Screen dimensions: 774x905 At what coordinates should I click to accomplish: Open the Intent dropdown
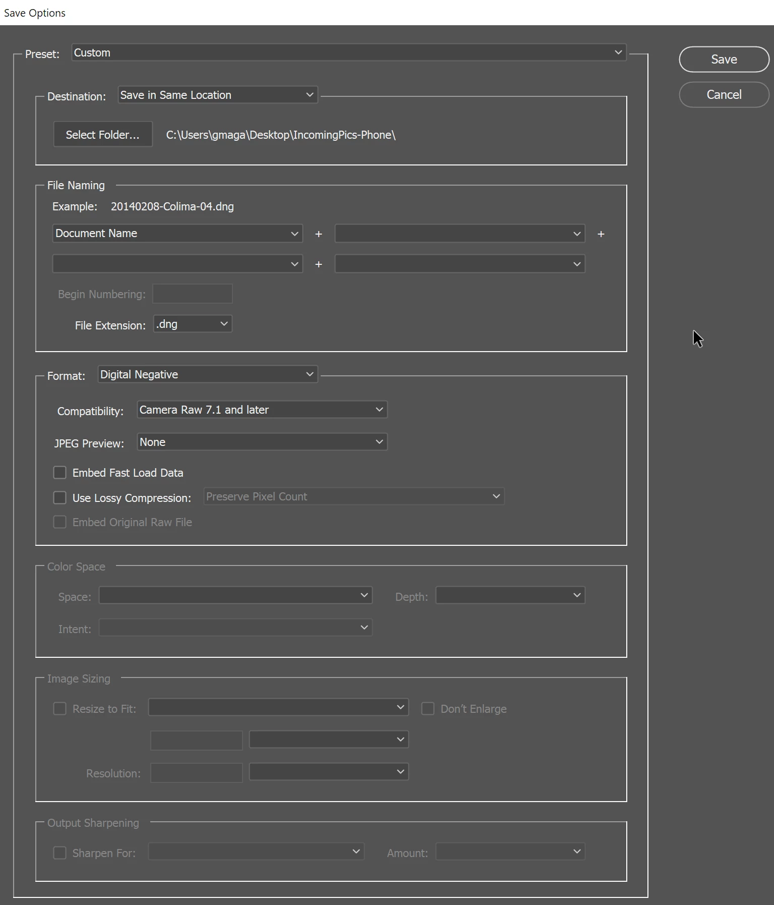click(235, 628)
